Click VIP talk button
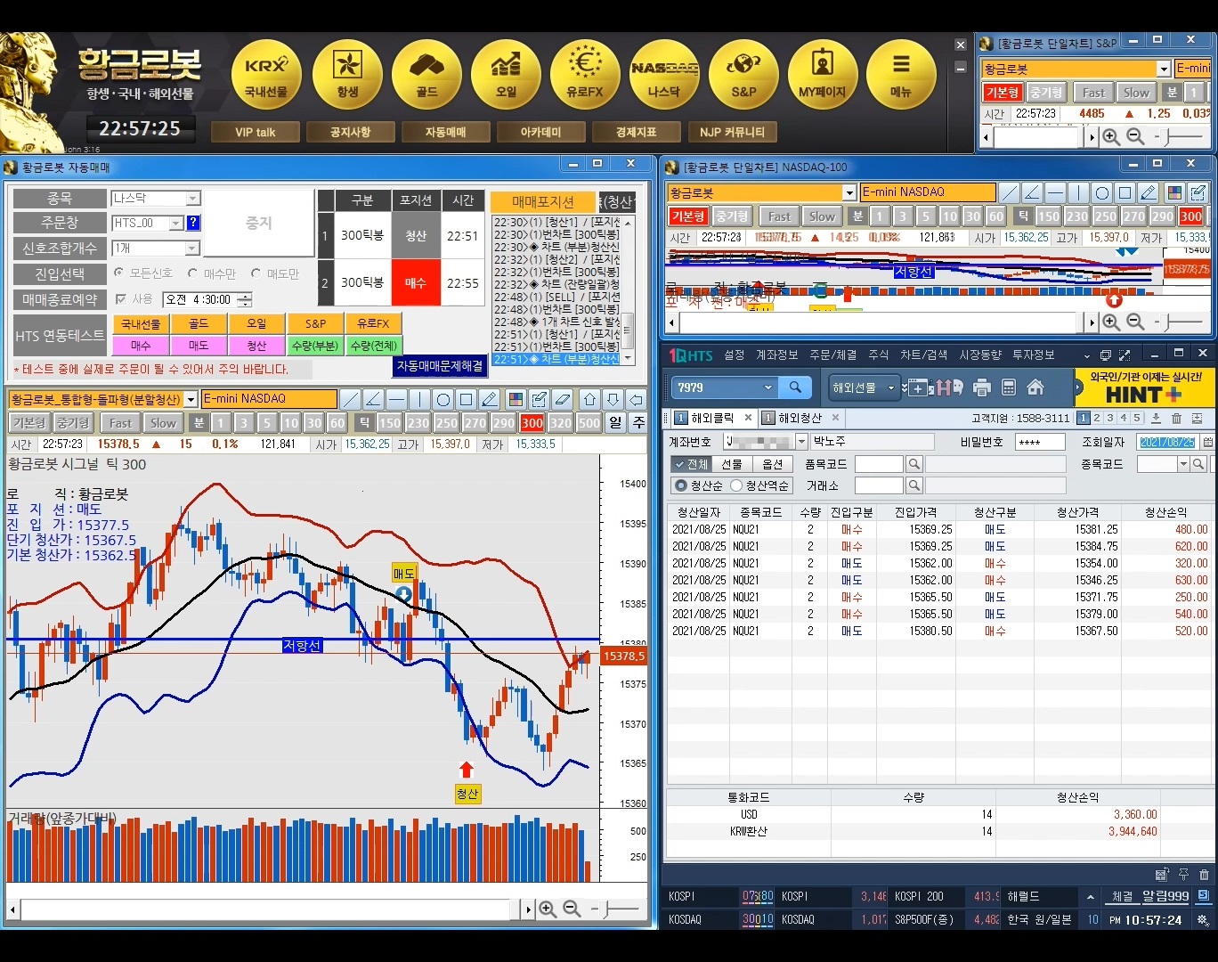The height and width of the screenshot is (962, 1218). (255, 132)
